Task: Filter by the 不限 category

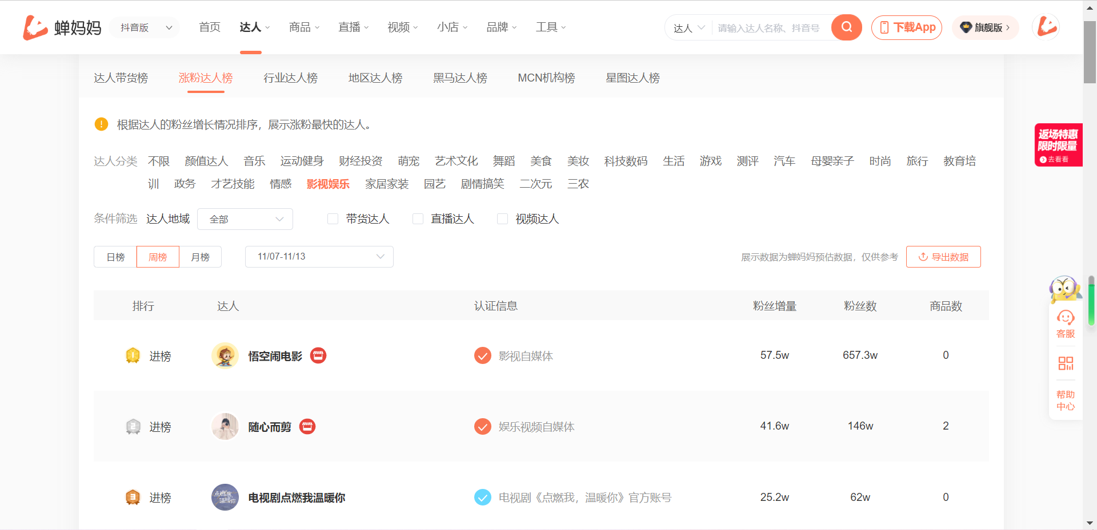Action: point(158,161)
